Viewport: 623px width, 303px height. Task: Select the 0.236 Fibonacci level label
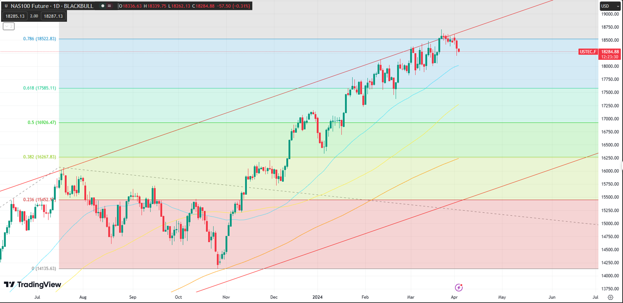pos(39,199)
